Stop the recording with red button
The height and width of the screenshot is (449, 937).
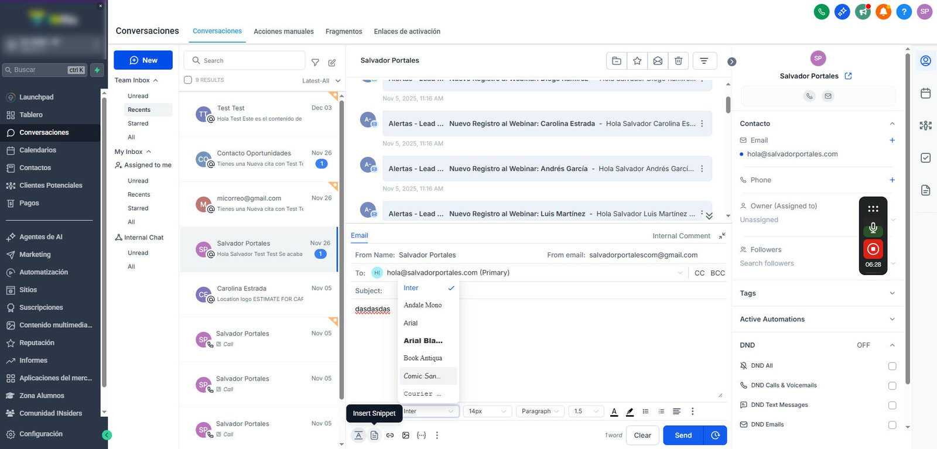coord(873,249)
